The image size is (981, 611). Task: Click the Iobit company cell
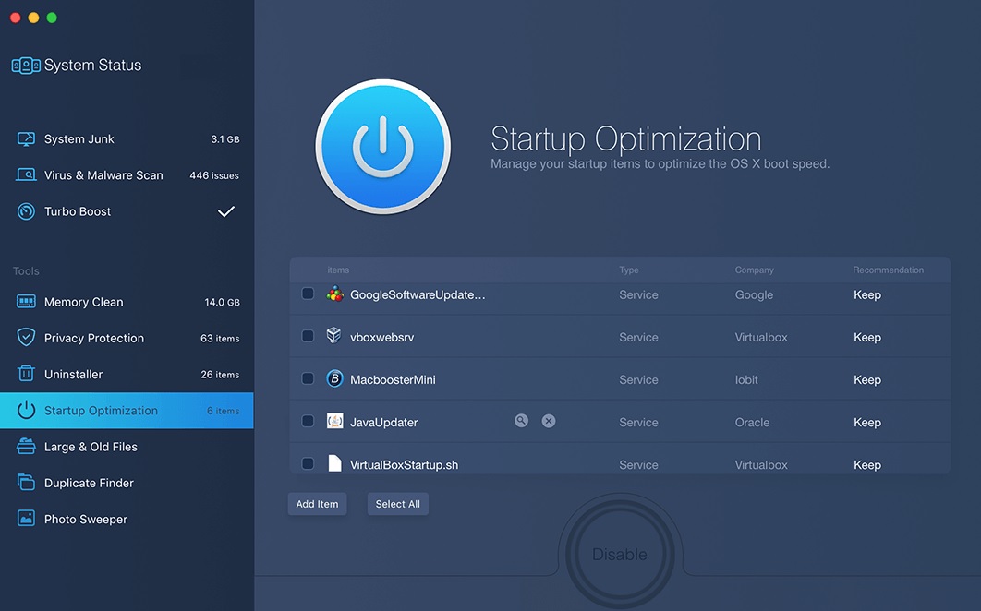click(x=745, y=379)
